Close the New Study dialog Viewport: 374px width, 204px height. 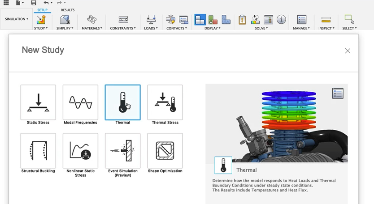pos(348,51)
